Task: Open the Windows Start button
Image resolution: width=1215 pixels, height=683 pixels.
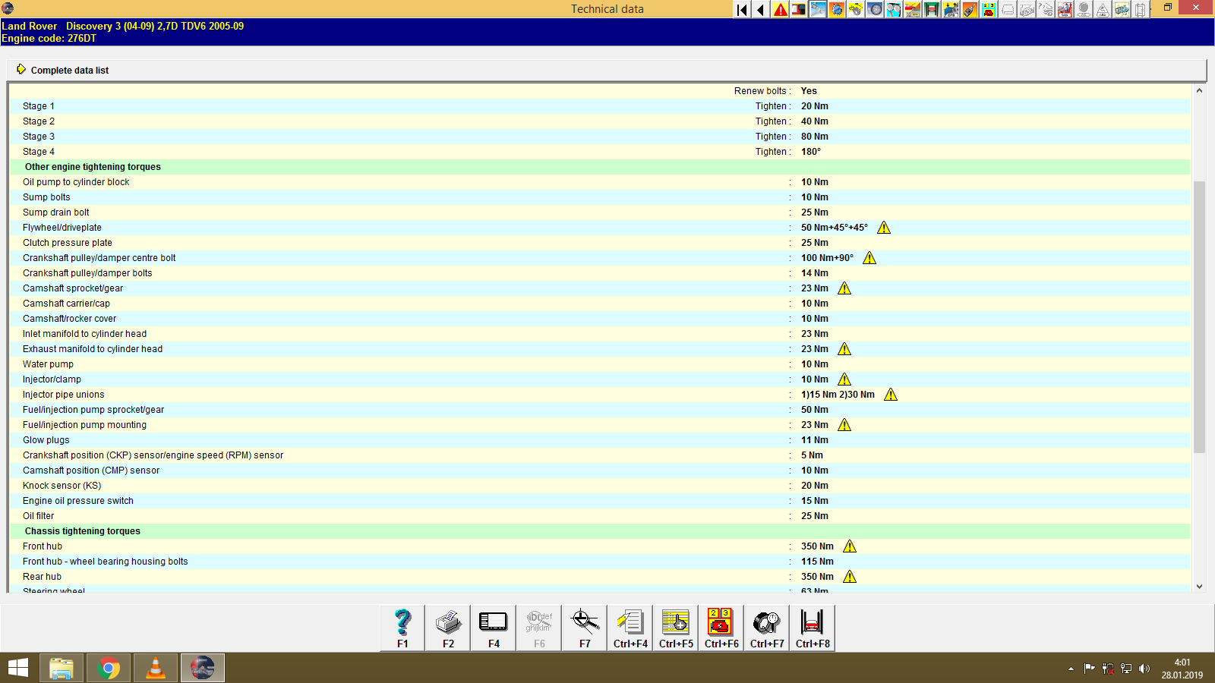Action: (18, 668)
